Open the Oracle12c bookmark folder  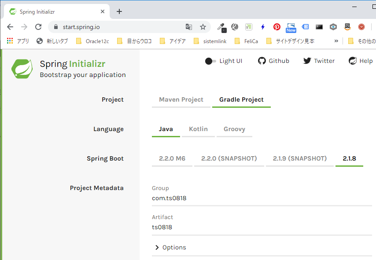coord(92,41)
